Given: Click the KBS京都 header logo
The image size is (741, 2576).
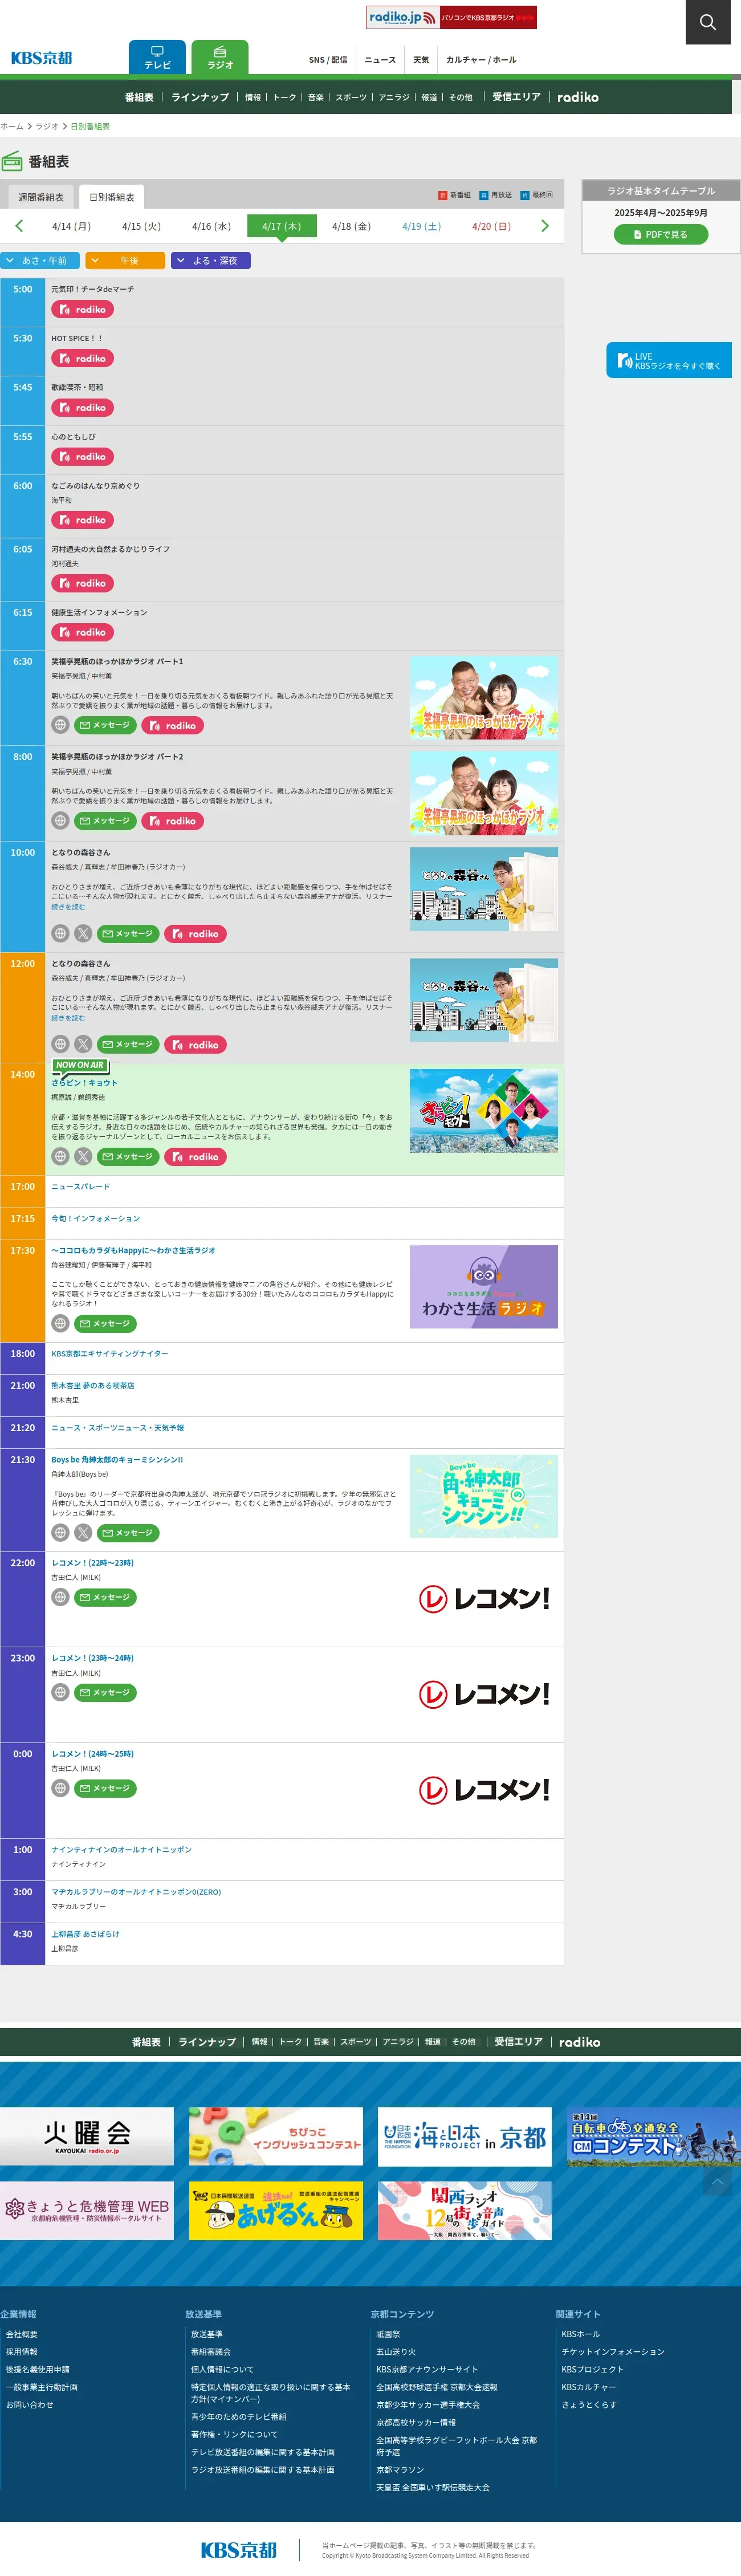Looking at the screenshot, I should click(42, 58).
